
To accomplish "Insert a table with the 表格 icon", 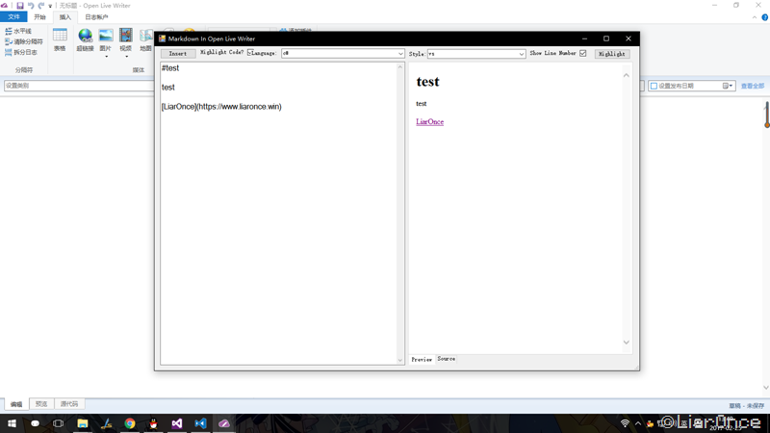I will point(60,39).
